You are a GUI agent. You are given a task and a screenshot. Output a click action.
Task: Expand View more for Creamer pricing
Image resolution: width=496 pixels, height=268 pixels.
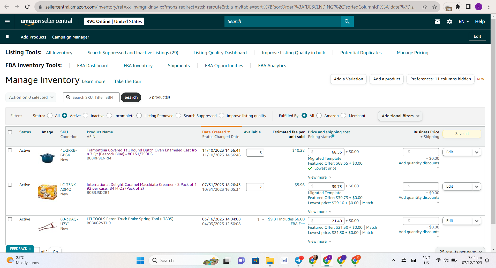(320, 212)
